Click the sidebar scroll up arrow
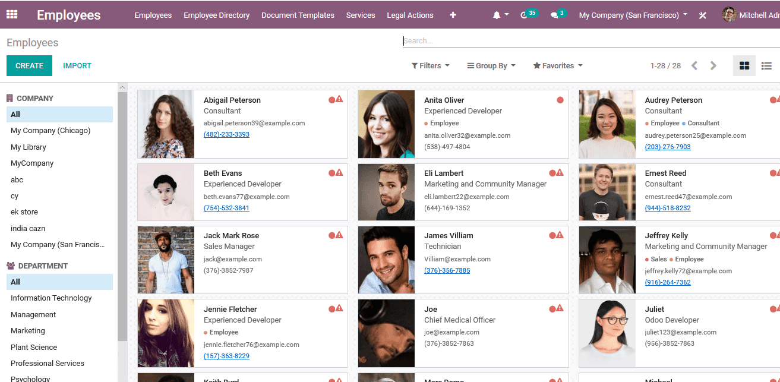The width and height of the screenshot is (780, 382). pos(122,87)
